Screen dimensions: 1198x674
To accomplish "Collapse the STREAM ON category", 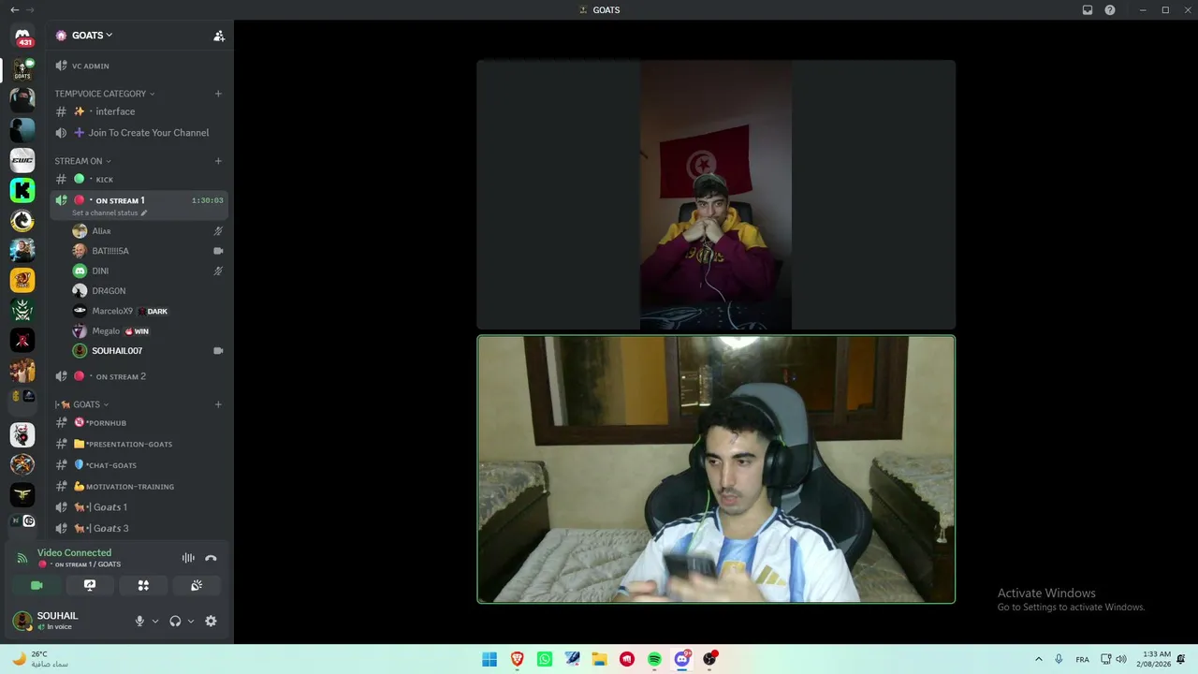I will point(82,161).
